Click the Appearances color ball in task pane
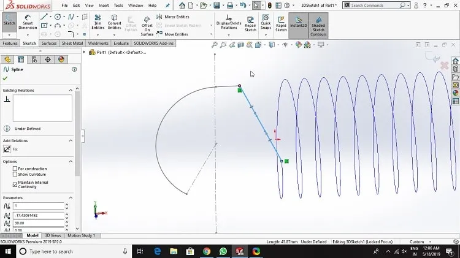460x258 pixels. click(x=455, y=93)
